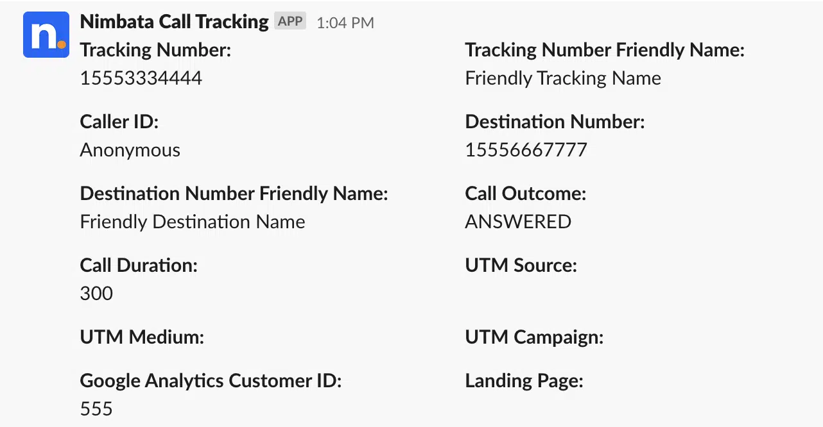Click the APP badge next to sender
This screenshot has width=823, height=427.
tap(290, 21)
